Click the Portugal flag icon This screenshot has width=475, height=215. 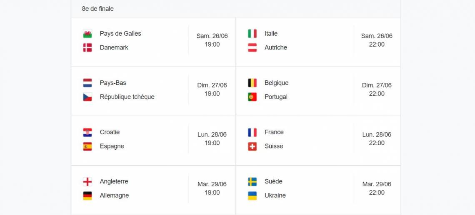252,97
